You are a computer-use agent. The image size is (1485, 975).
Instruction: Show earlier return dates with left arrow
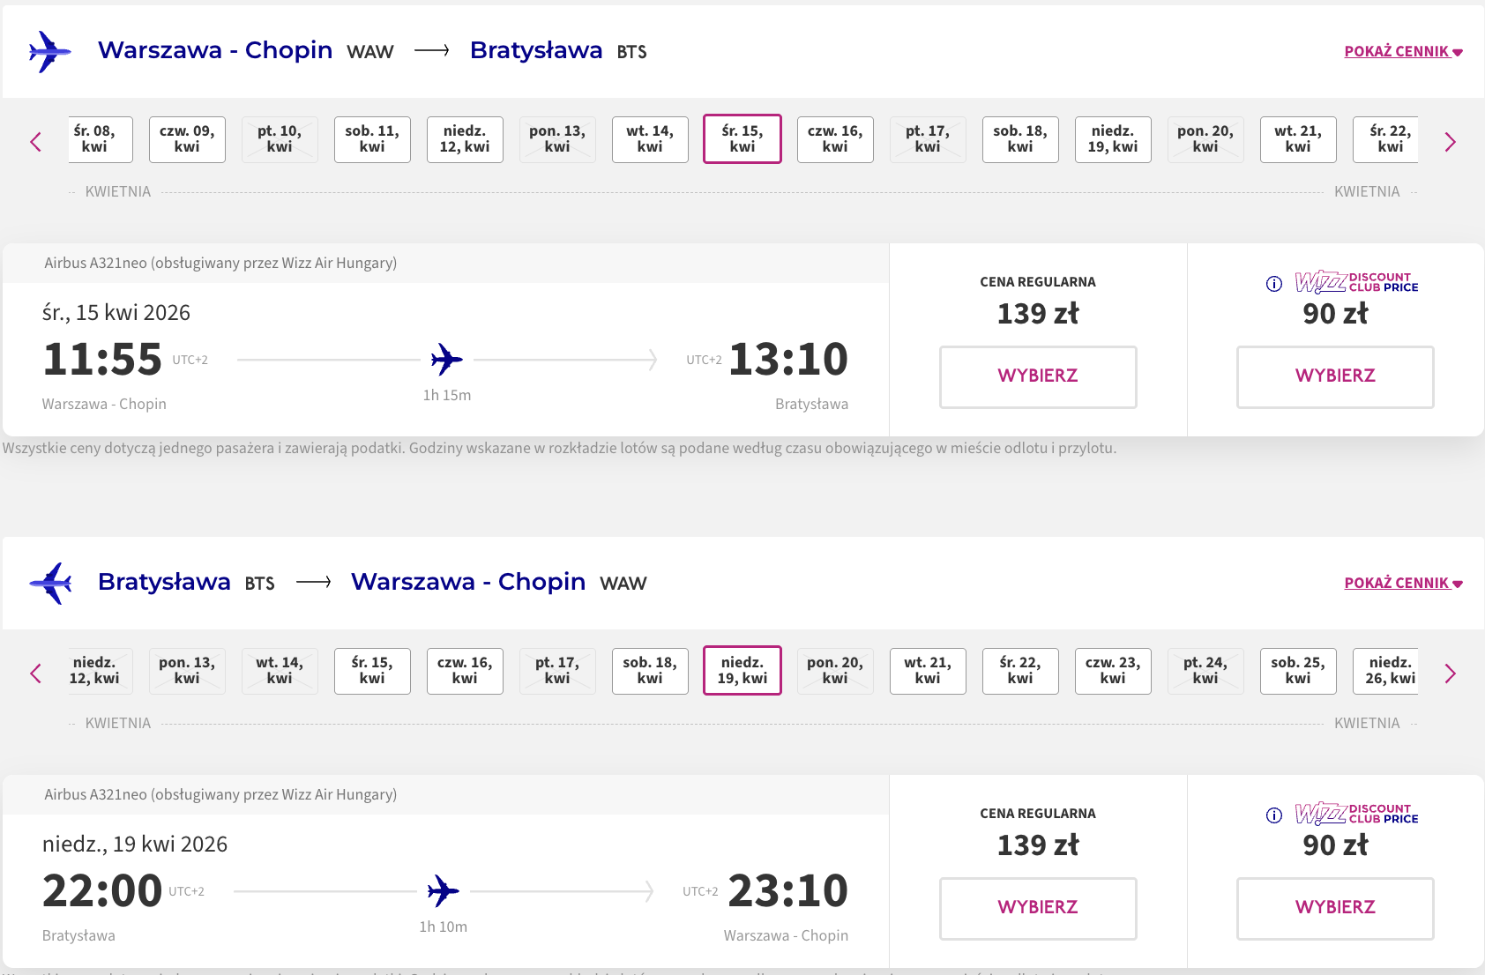pos(36,674)
